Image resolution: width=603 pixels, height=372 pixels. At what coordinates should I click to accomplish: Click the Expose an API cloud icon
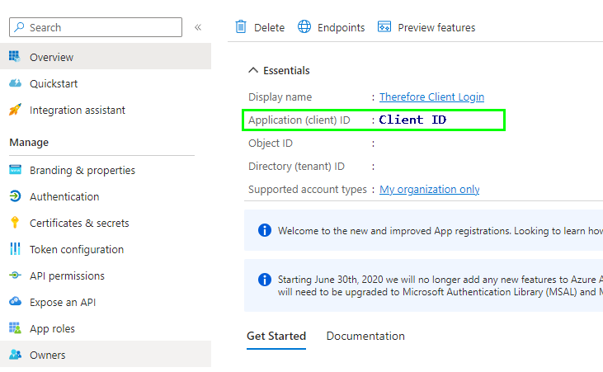(15, 302)
